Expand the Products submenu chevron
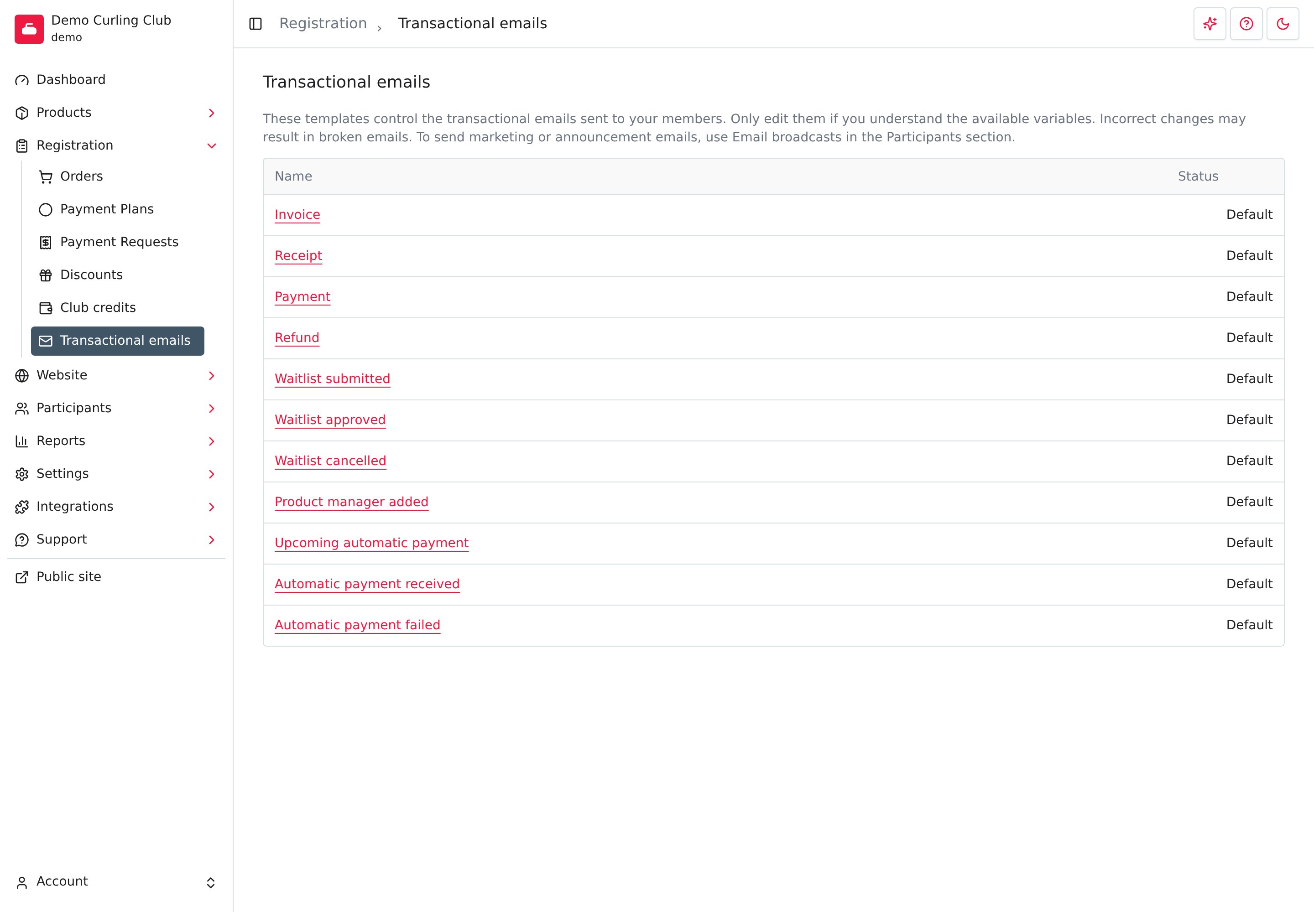The height and width of the screenshot is (912, 1314). (x=212, y=113)
